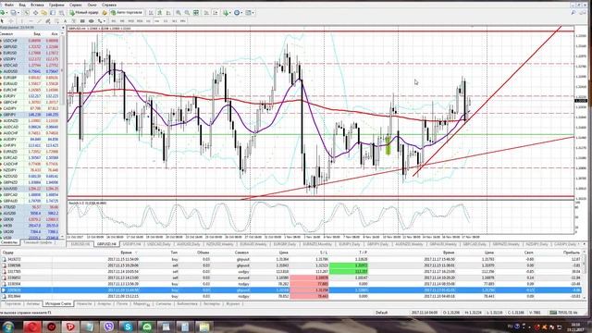The width and height of the screenshot is (592, 333).
Task: Open the indicators list dropdown
Action: [227, 12]
